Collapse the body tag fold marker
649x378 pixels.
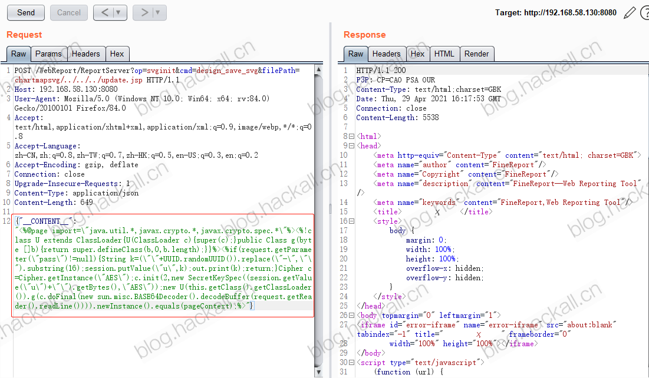tap(351, 316)
